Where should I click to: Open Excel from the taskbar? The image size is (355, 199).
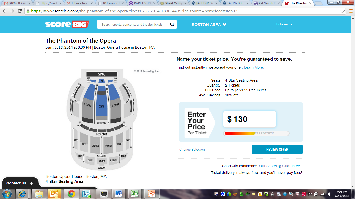(134, 194)
